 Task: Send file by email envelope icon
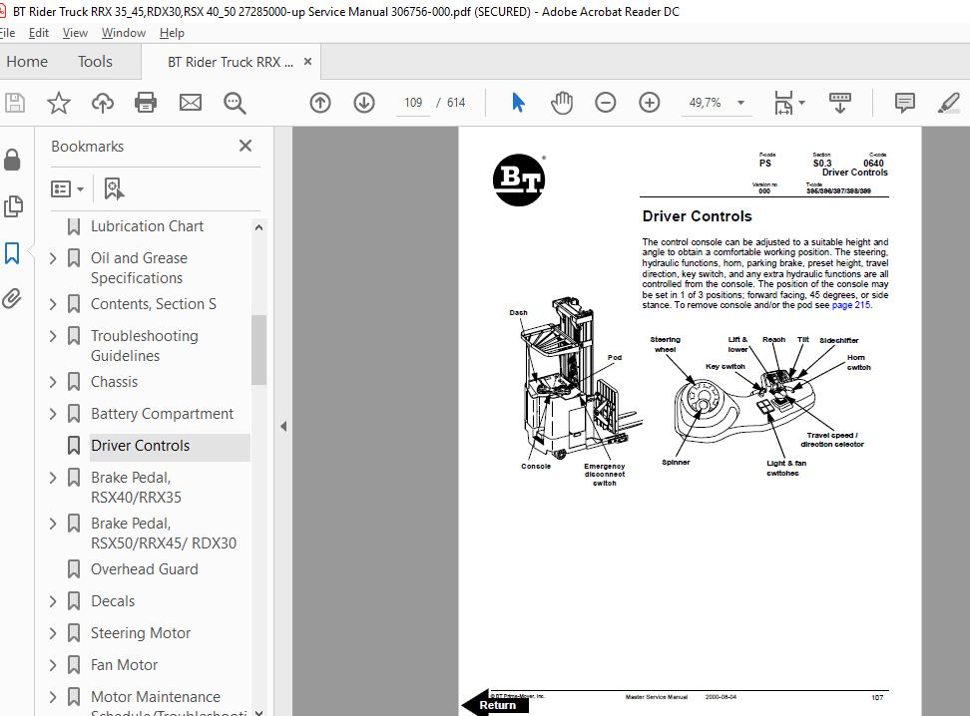[x=190, y=103]
